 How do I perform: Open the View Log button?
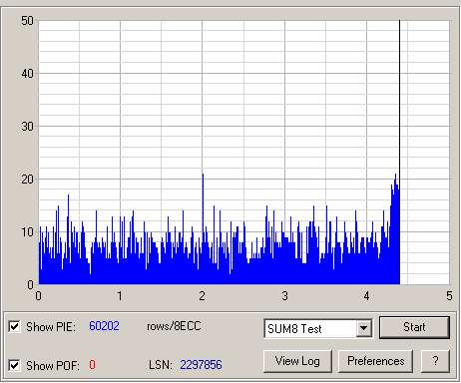[297, 361]
